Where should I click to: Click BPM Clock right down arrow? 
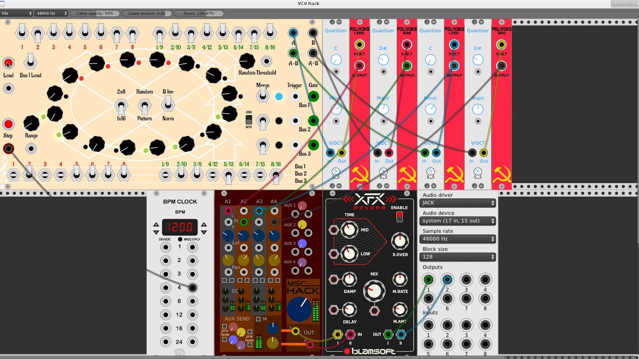pyautogui.click(x=203, y=232)
